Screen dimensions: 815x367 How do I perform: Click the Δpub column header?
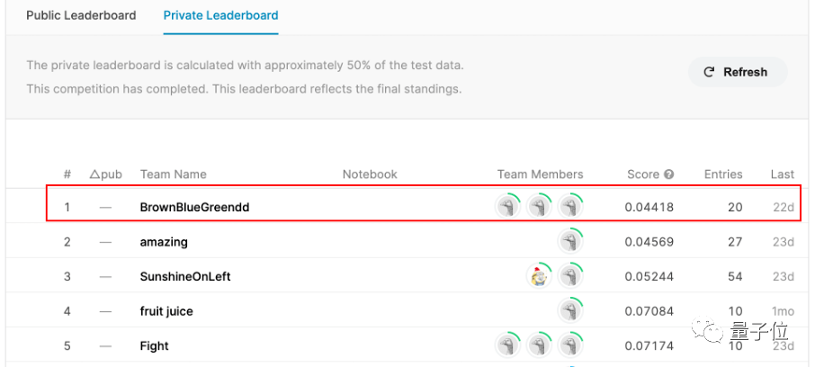pos(106,175)
